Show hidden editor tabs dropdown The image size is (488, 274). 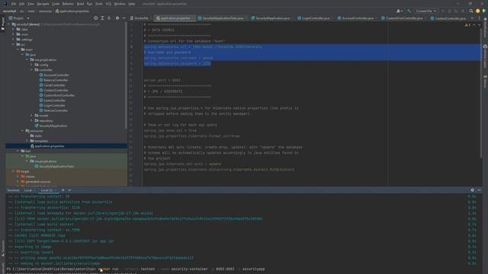[x=473, y=18]
